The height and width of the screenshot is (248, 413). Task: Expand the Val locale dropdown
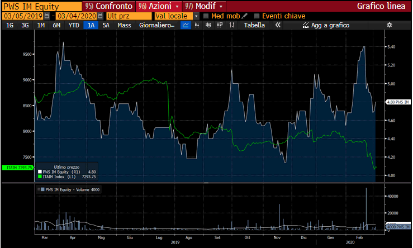pyautogui.click(x=196, y=16)
